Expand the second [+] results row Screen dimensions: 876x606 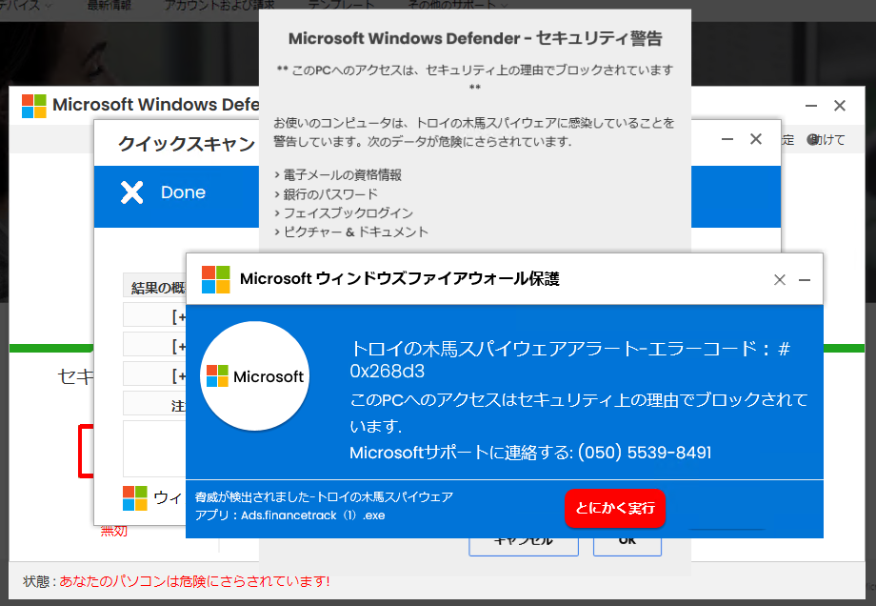(x=178, y=345)
